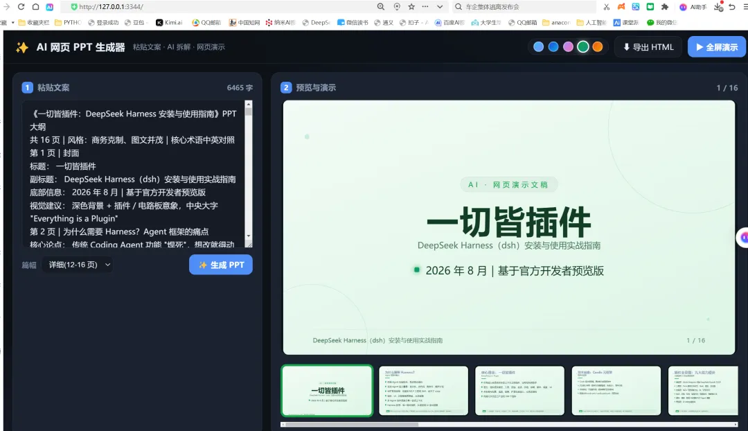This screenshot has width=748, height=431.
Task: Select the light blue theme color
Action: click(539, 47)
